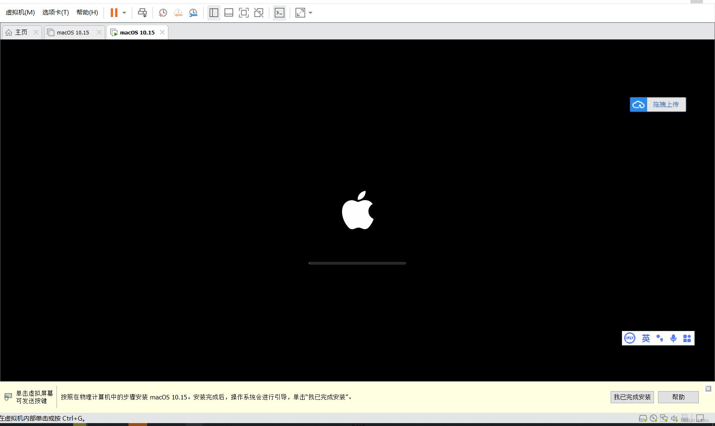Switch to Unity mode
Screen dimensions: 715x426
(x=259, y=13)
